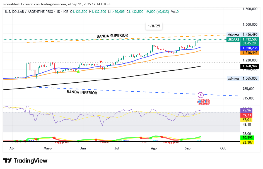The image size is (263, 169).
Task: Click the blue 1.350,238 price label
Action: click(x=249, y=48)
